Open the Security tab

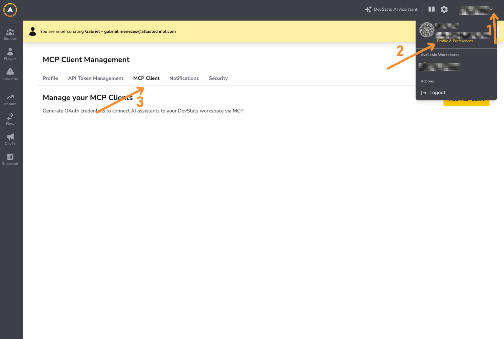point(218,78)
